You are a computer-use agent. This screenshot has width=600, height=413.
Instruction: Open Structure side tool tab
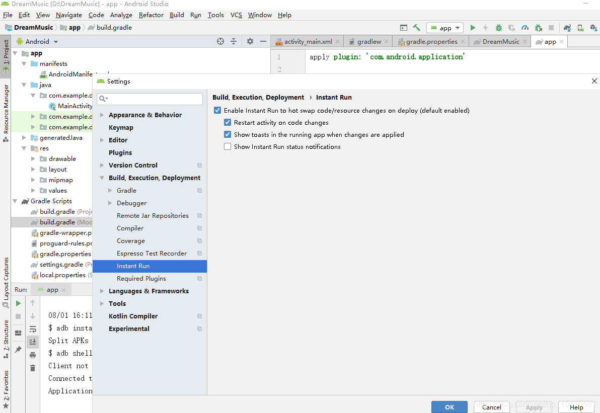click(6, 339)
